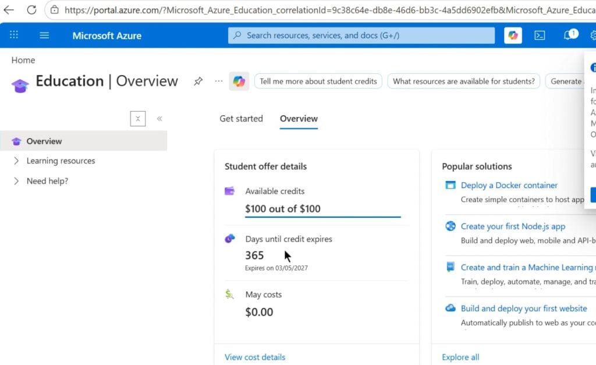This screenshot has width=596, height=365.
Task: Open the more options ellipsis near title
Action: click(219, 81)
